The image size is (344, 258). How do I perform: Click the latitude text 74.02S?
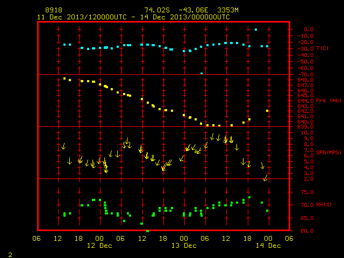(157, 10)
